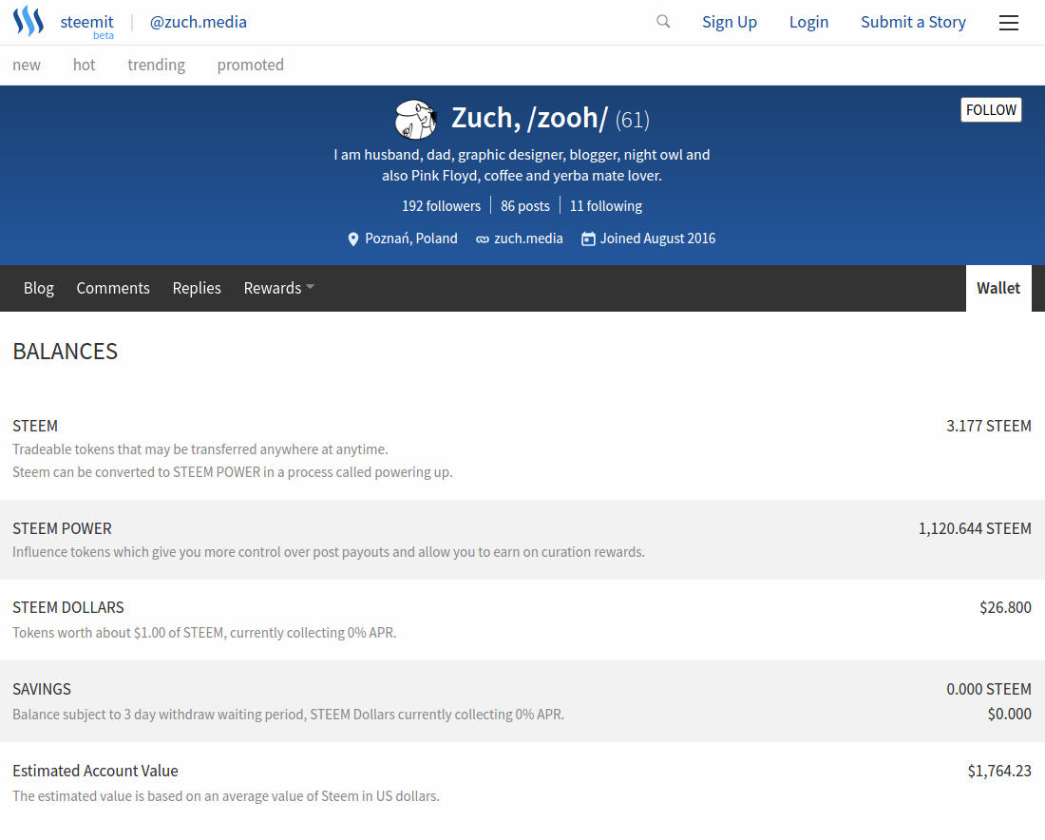Click the Sign Up link
The image size is (1045, 840).
729,22
